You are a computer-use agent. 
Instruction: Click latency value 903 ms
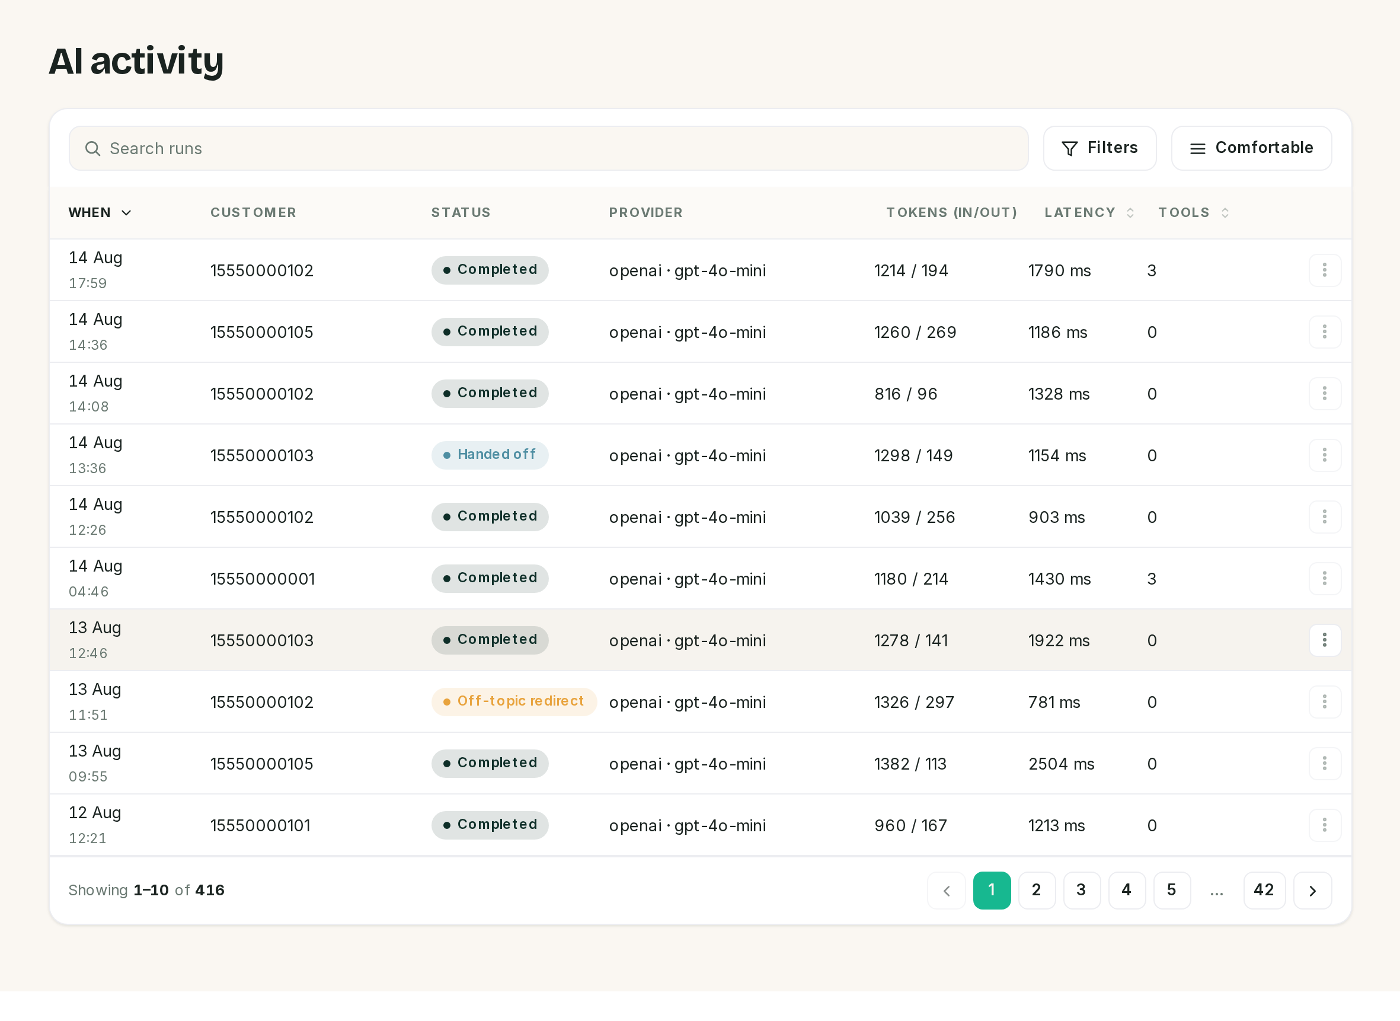(x=1056, y=517)
